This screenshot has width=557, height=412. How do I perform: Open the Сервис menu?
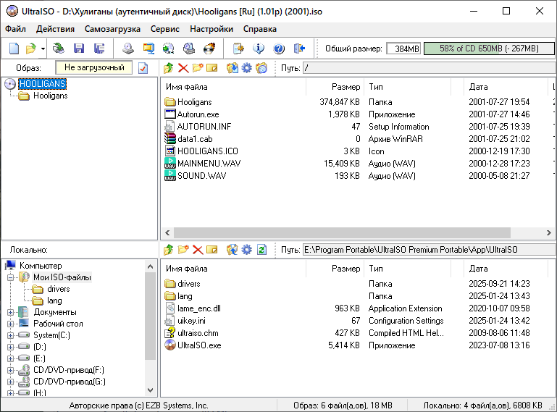165,29
